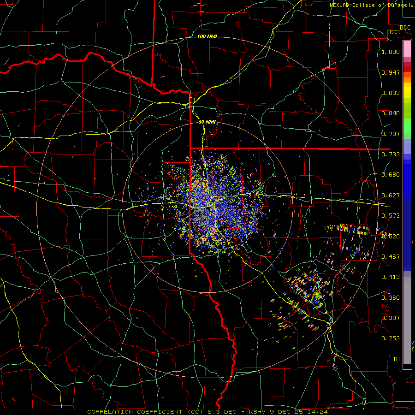Screen dimensions: 415x415
Task: Click the TH threshold label
Action: [396, 359]
